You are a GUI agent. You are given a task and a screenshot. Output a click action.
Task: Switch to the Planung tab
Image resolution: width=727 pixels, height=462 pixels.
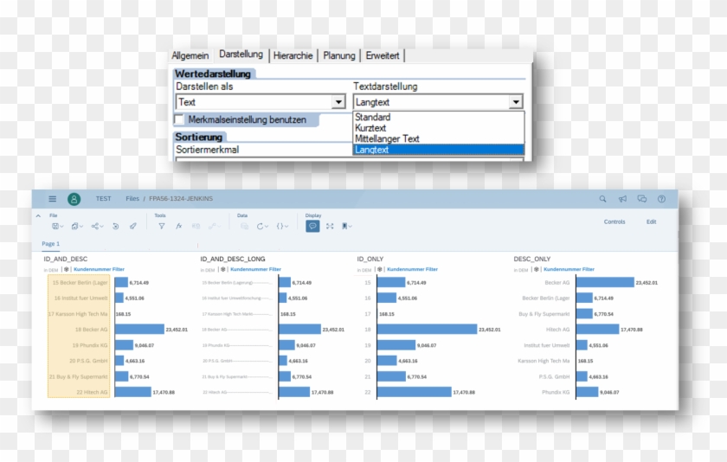pos(339,55)
